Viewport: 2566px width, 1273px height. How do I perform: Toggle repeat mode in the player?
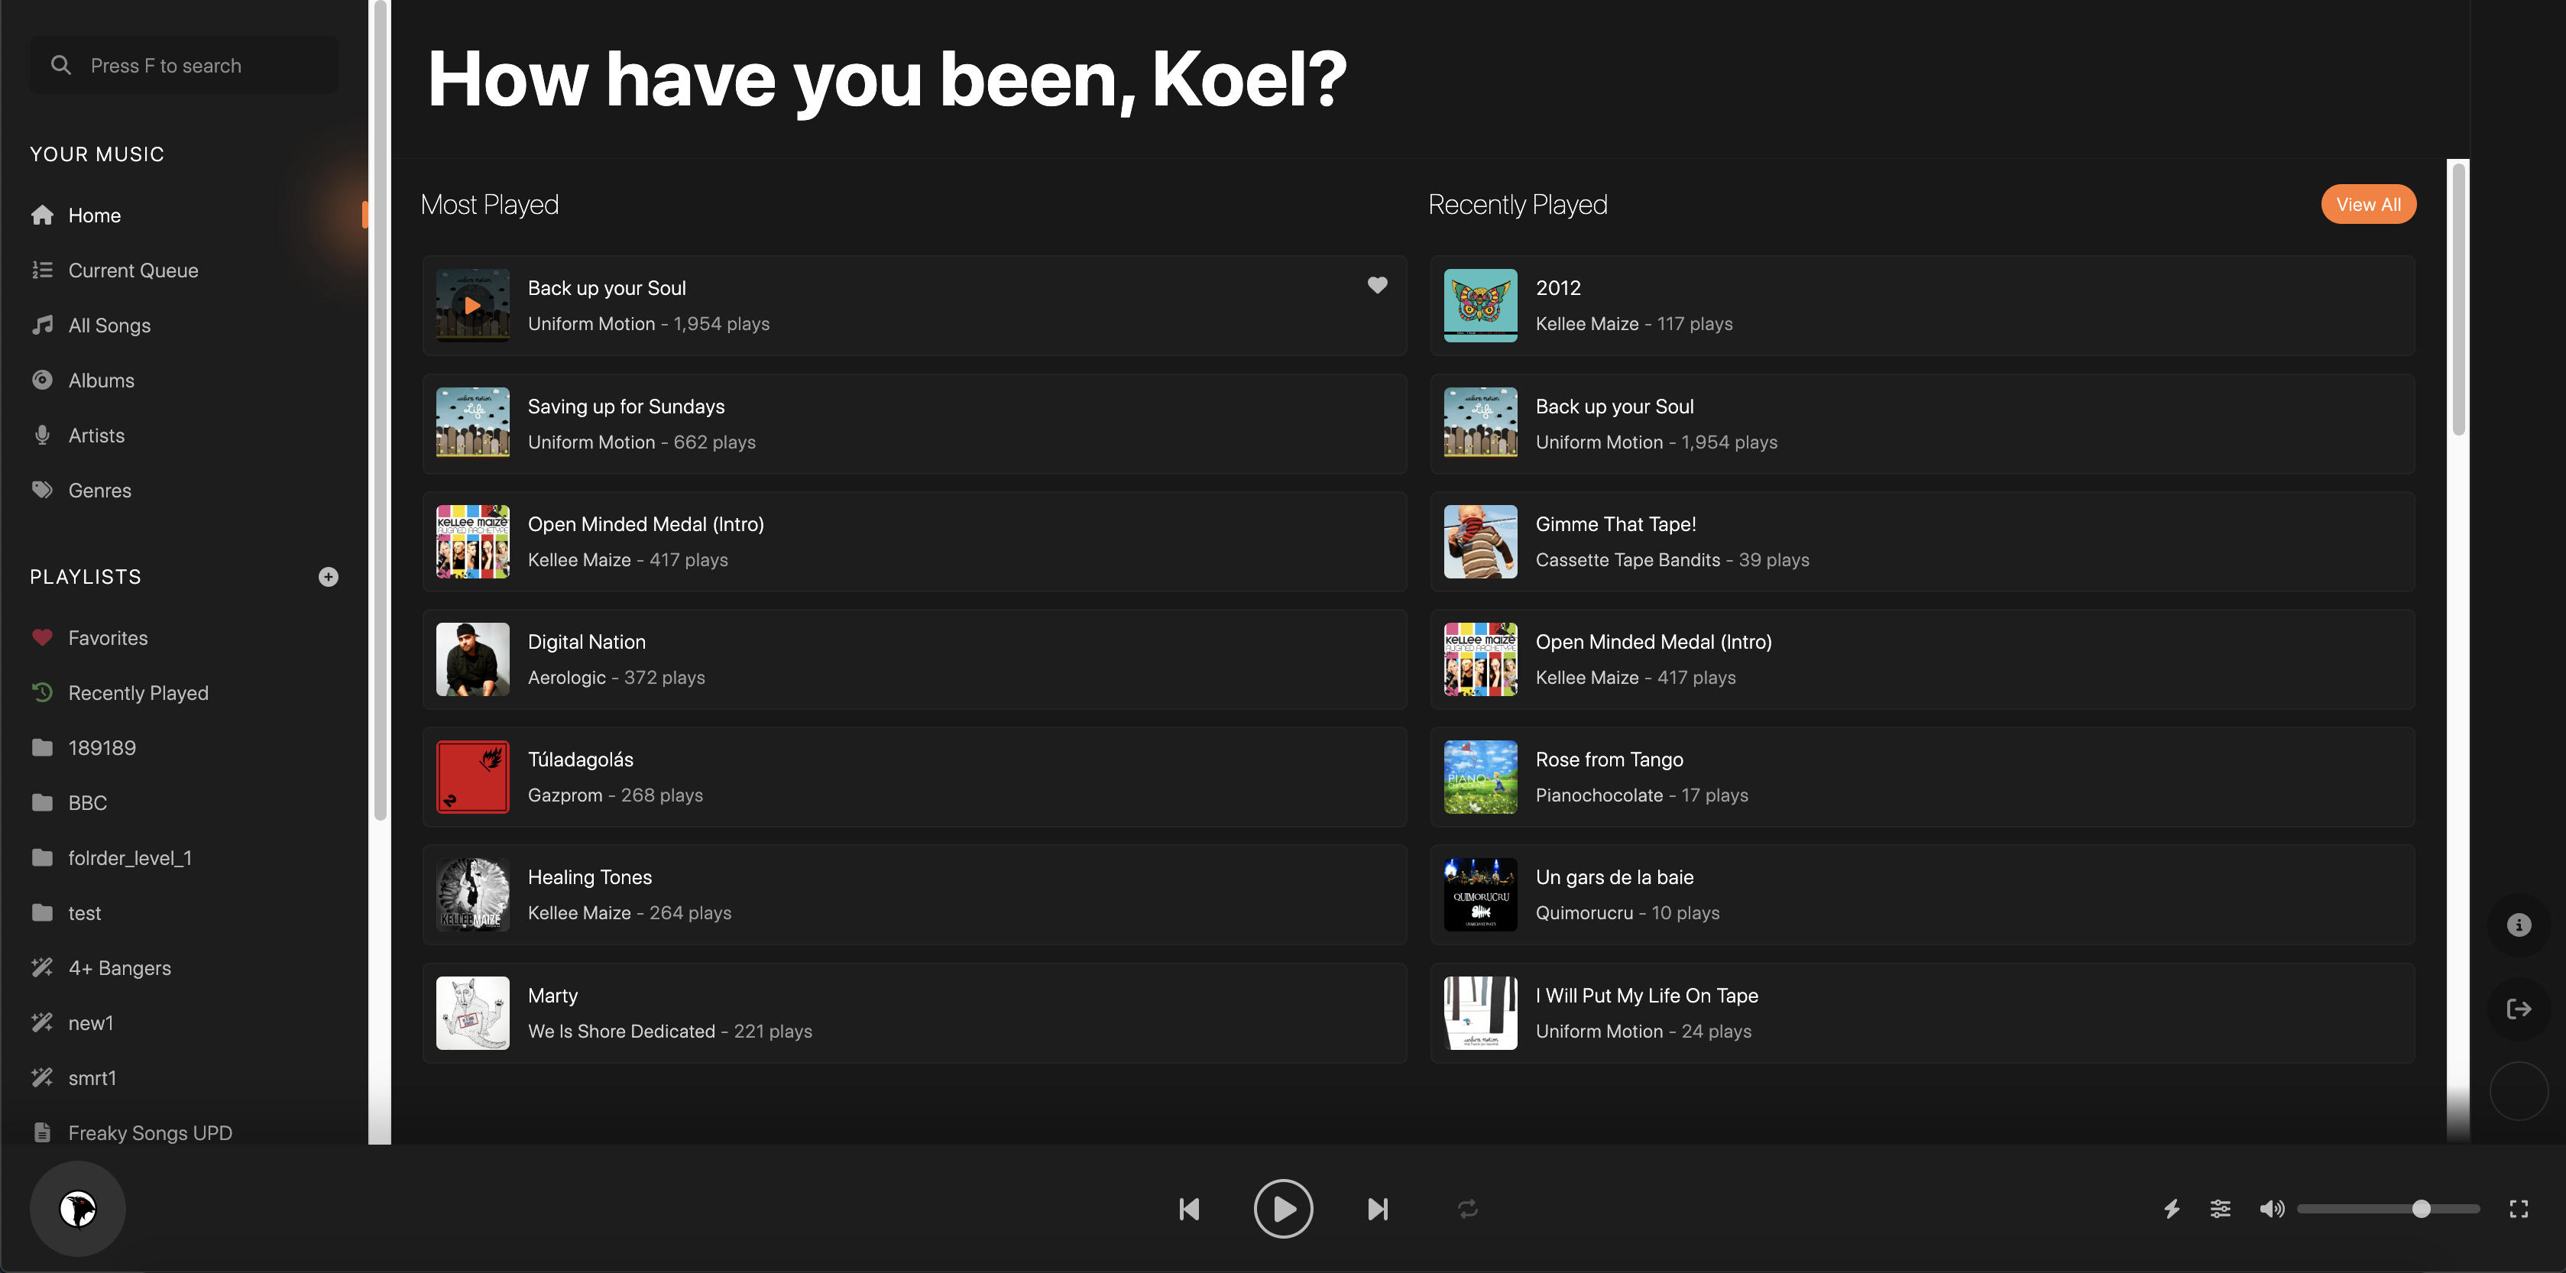(1467, 1208)
